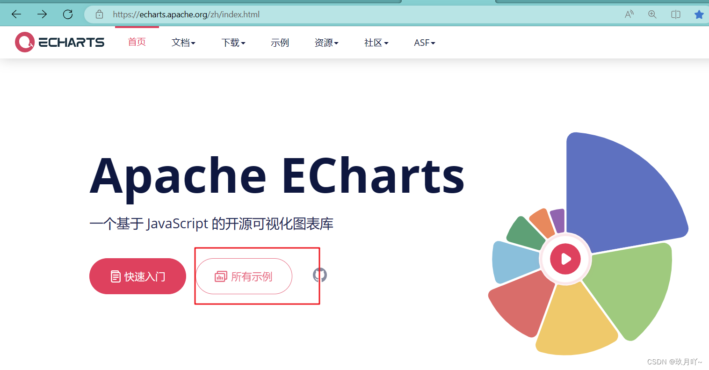
Task: Click the 快速入门 button
Action: pos(137,276)
